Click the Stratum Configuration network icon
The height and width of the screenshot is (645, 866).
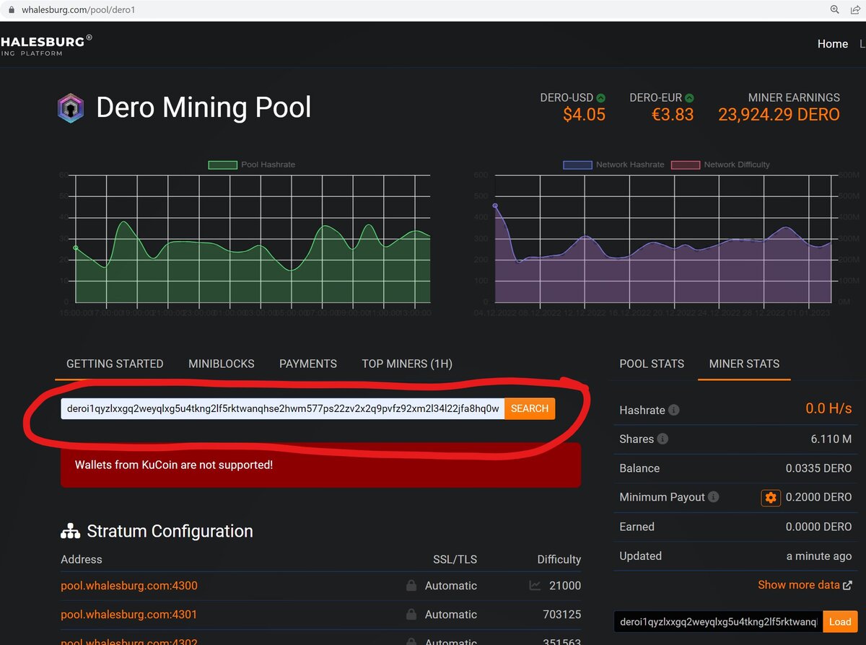tap(70, 532)
